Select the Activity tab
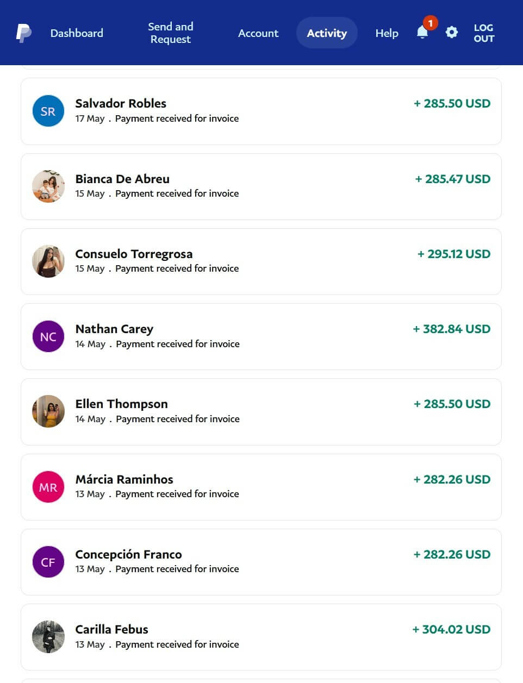This screenshot has height=683, width=523. point(327,33)
